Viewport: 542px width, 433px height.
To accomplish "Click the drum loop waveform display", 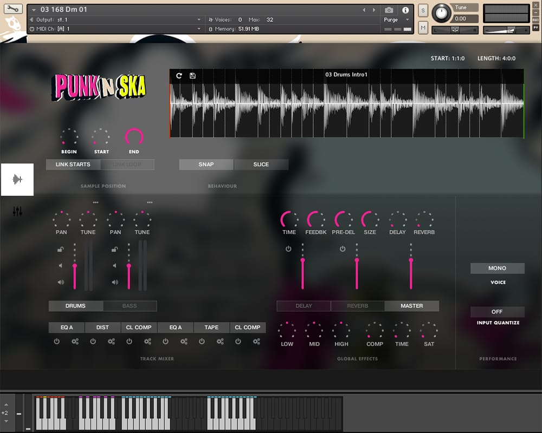I will [347, 108].
